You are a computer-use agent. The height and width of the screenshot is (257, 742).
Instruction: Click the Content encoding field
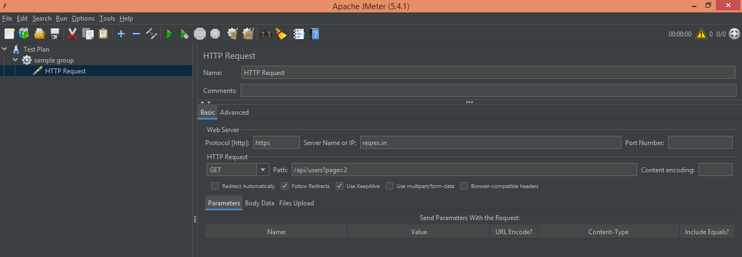click(x=715, y=170)
